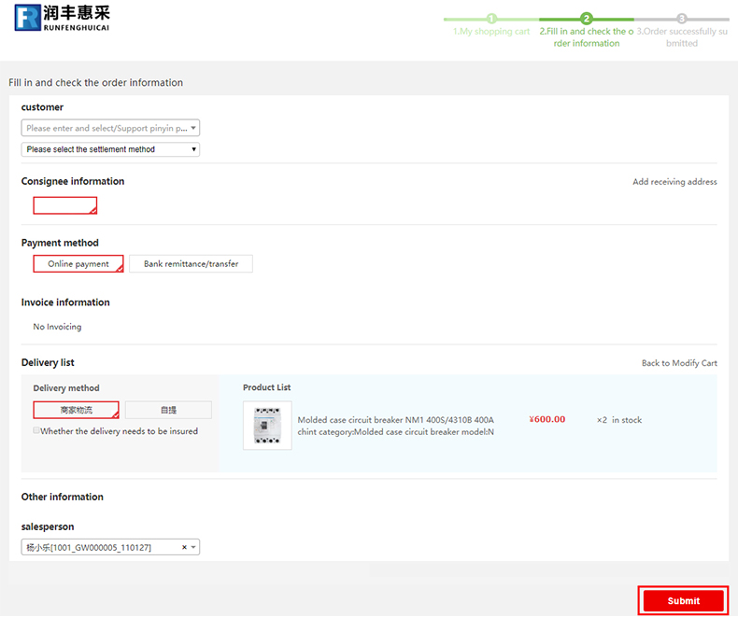Image resolution: width=738 pixels, height=617 pixels.
Task: Open the customer selection combo box
Action: 110,129
